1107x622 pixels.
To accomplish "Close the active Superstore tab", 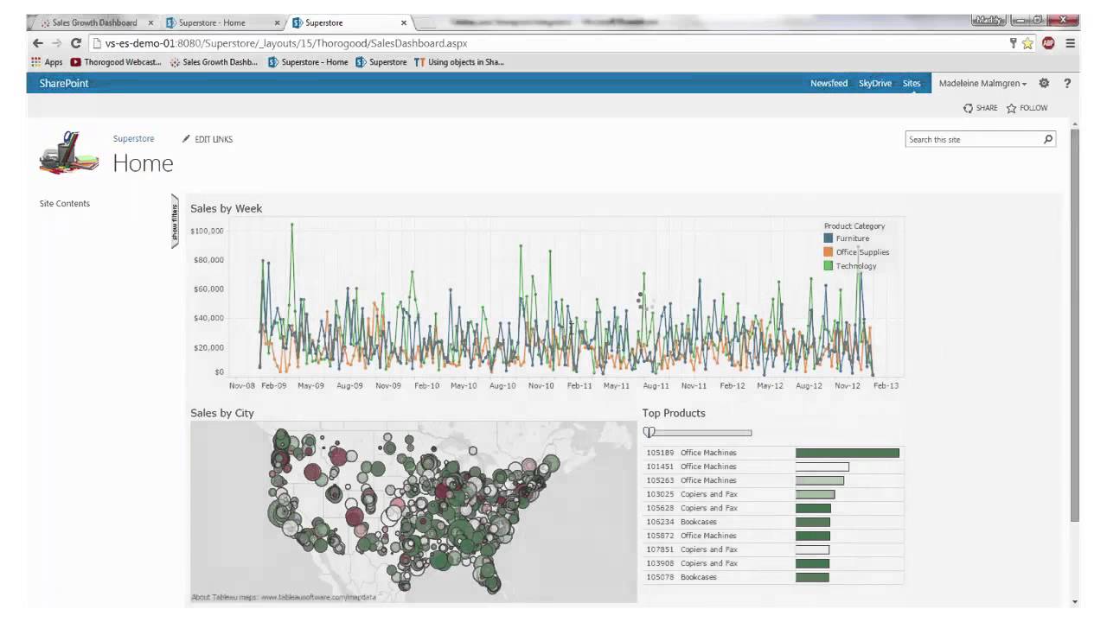I will point(403,22).
